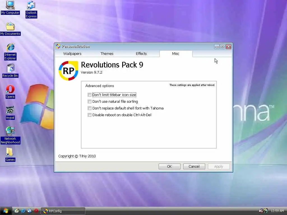Click the Show Desktop quick launch icon
This screenshot has height=215, width=287.
click(x=17, y=211)
